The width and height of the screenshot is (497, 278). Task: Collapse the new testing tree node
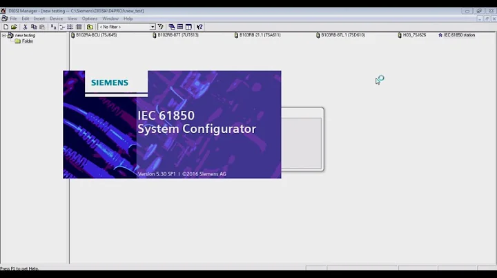pos(4,35)
